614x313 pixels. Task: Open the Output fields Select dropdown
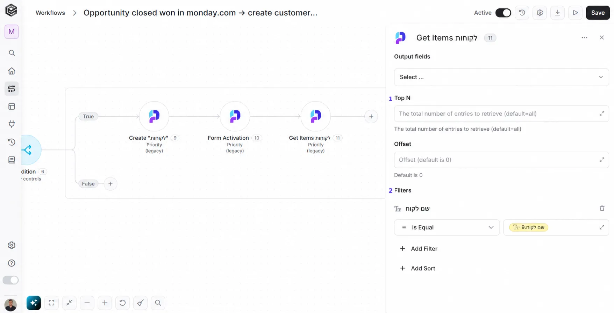coord(501,77)
